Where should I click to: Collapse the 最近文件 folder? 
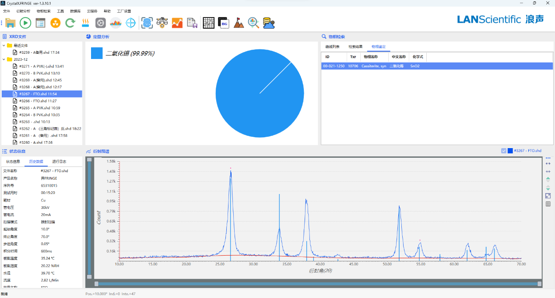pos(4,45)
